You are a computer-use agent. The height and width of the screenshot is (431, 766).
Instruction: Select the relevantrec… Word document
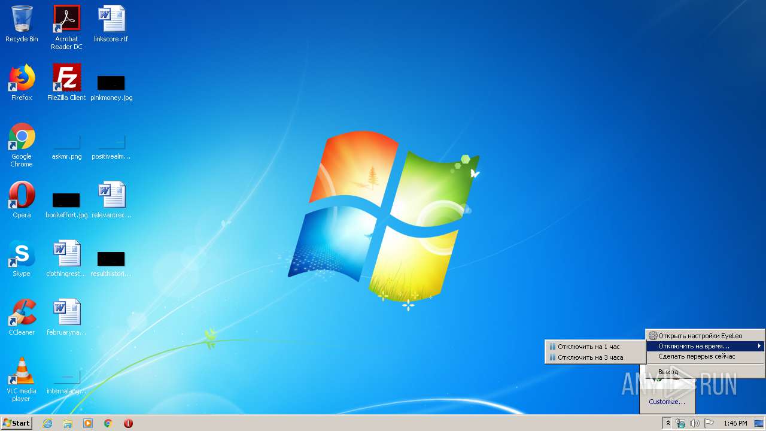pyautogui.click(x=111, y=201)
